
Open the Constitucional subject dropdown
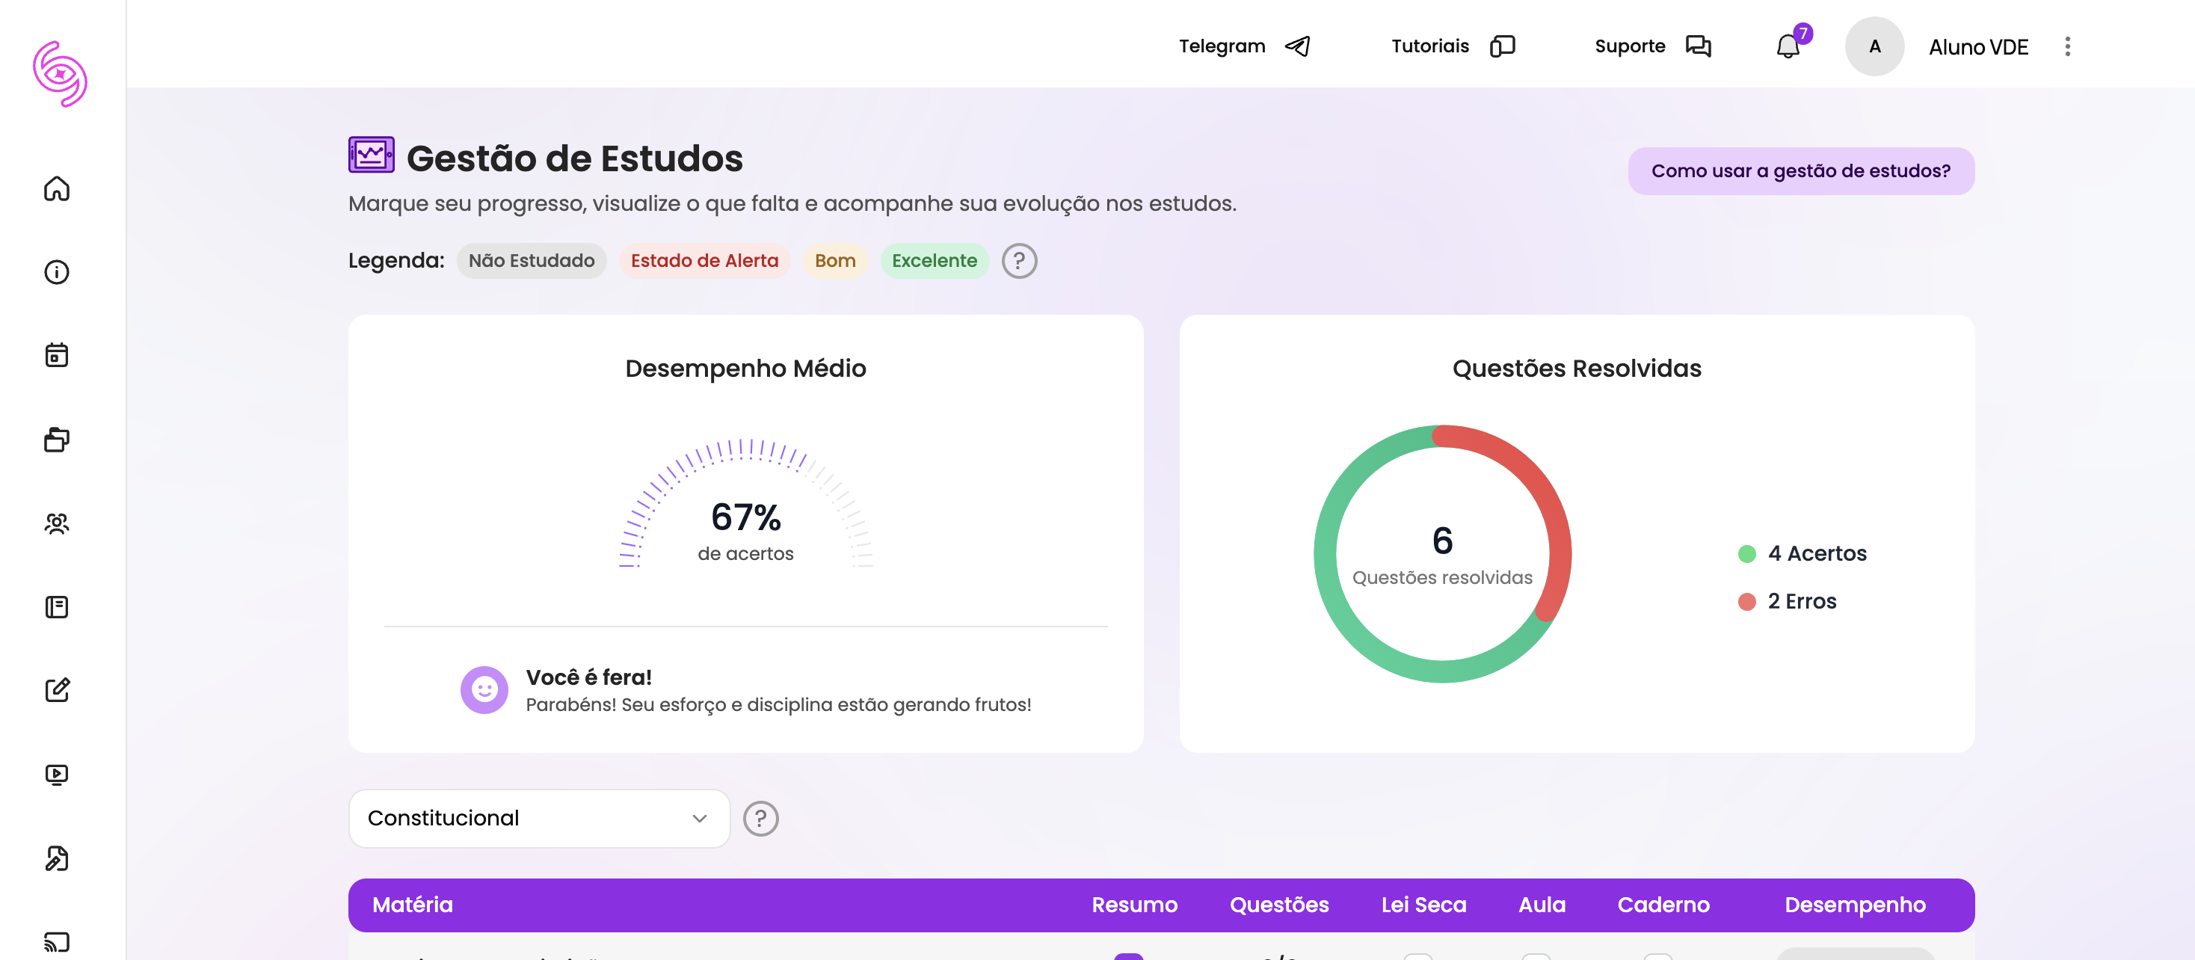[538, 818]
